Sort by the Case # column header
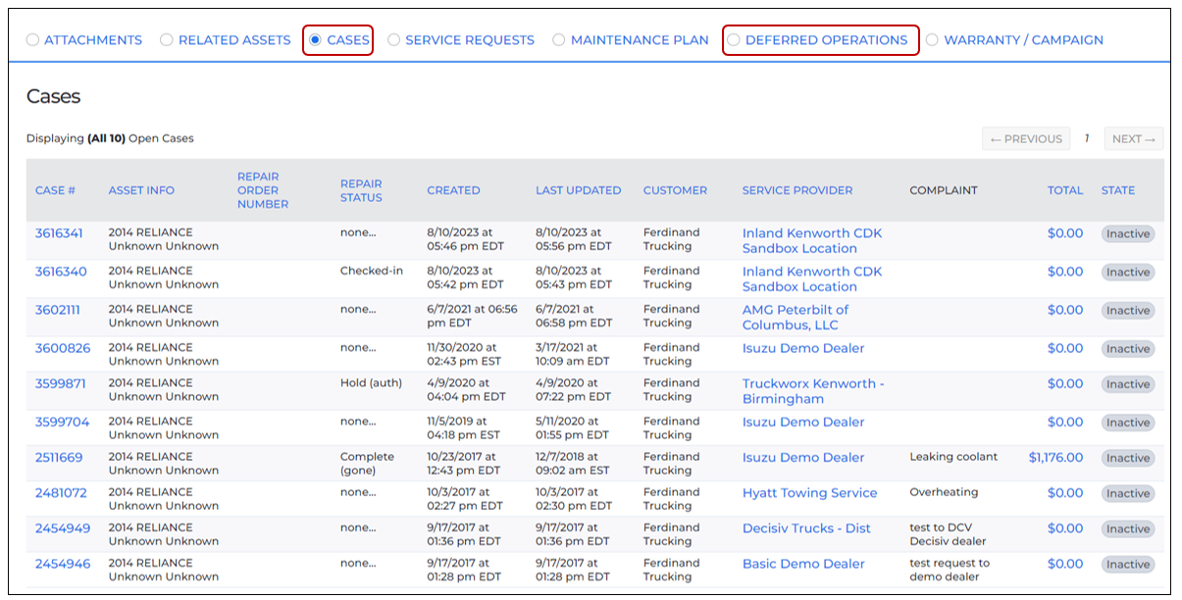This screenshot has width=1182, height=600. point(55,190)
